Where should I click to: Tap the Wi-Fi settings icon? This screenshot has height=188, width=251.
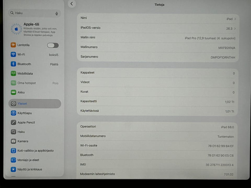tap(13, 54)
